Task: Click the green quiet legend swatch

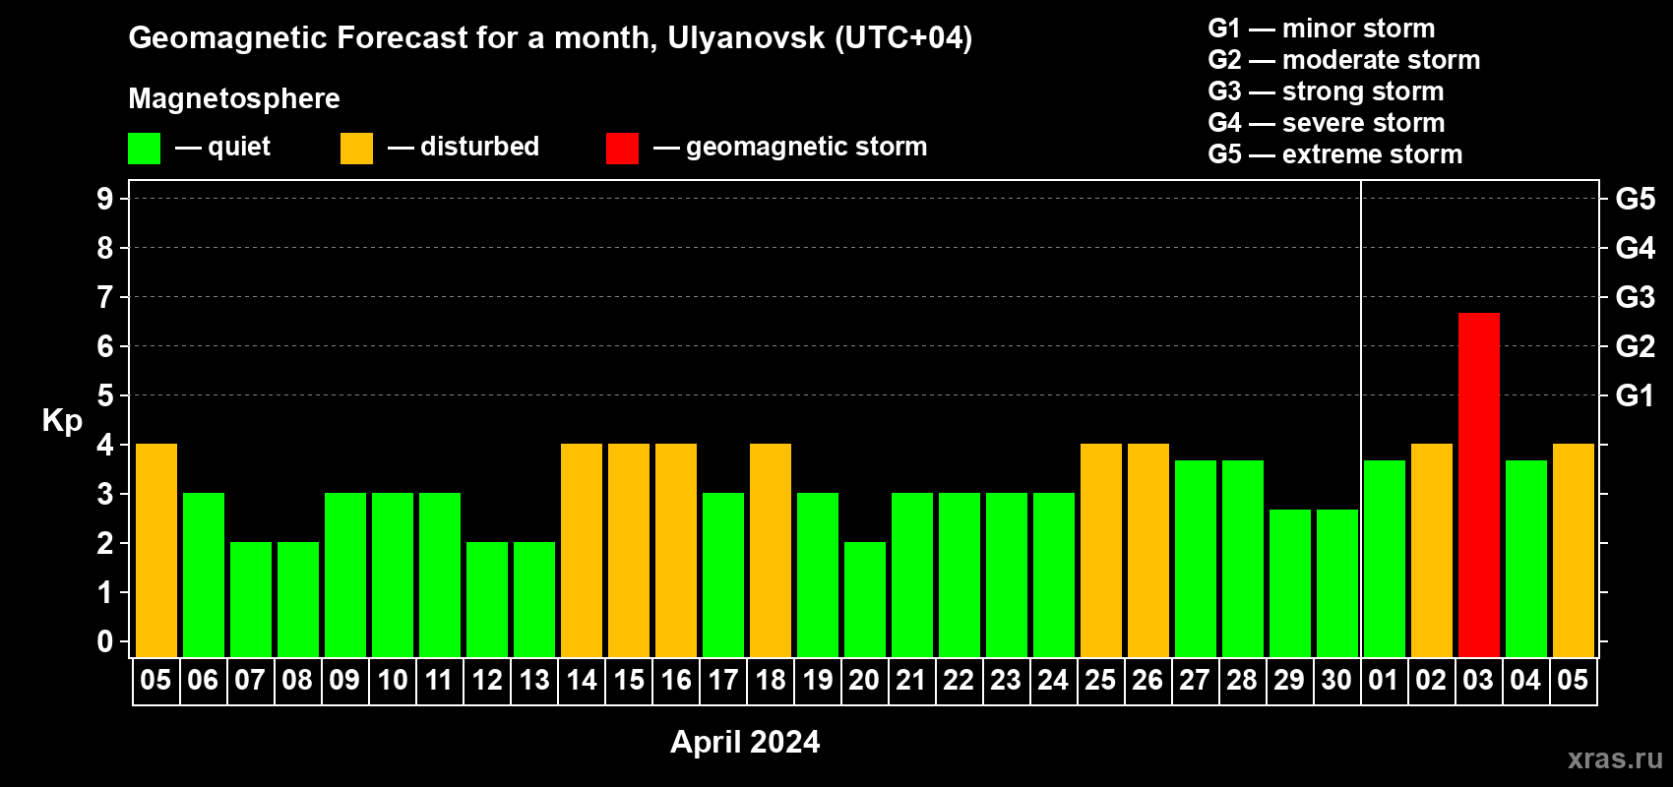Action: pos(145,149)
